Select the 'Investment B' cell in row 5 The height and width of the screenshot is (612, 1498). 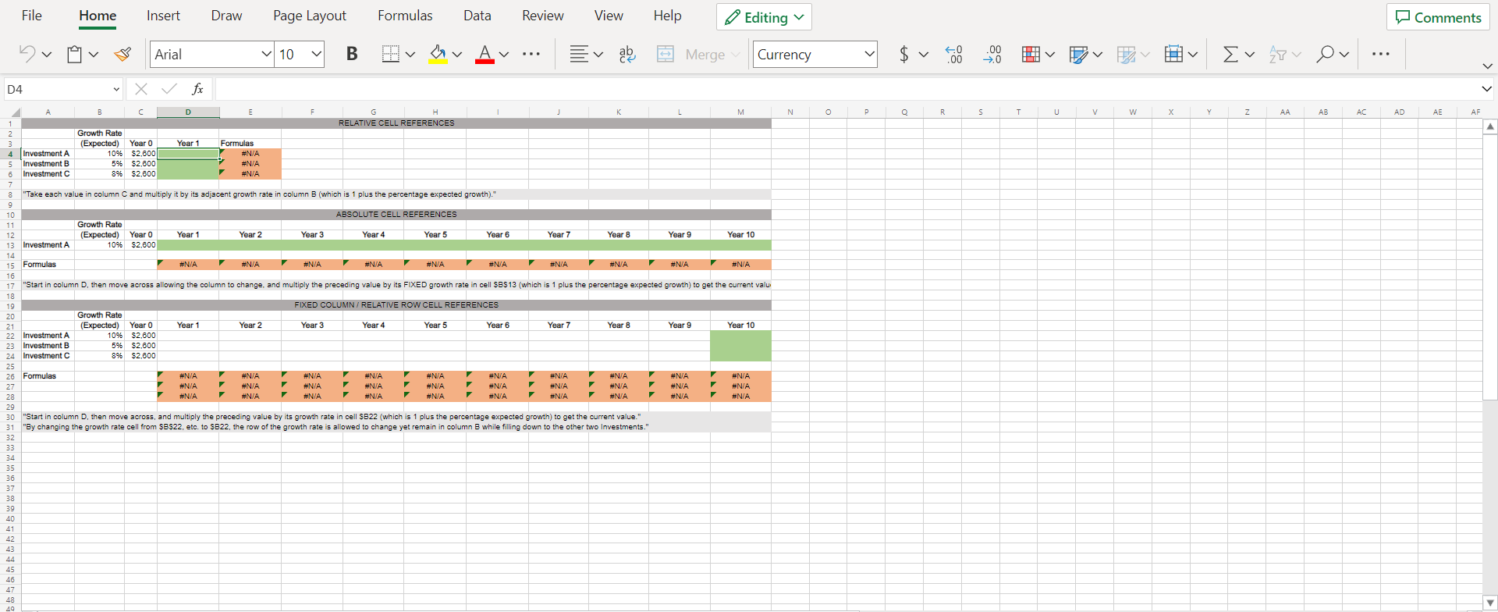pyautogui.click(x=48, y=164)
